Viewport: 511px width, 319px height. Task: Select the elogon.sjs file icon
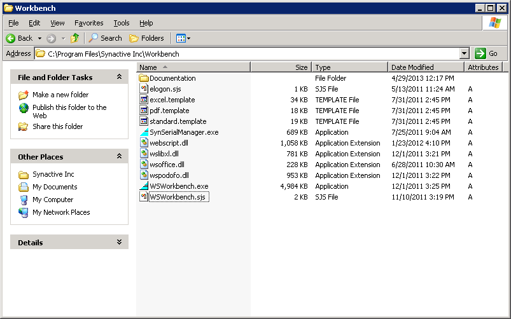click(144, 89)
